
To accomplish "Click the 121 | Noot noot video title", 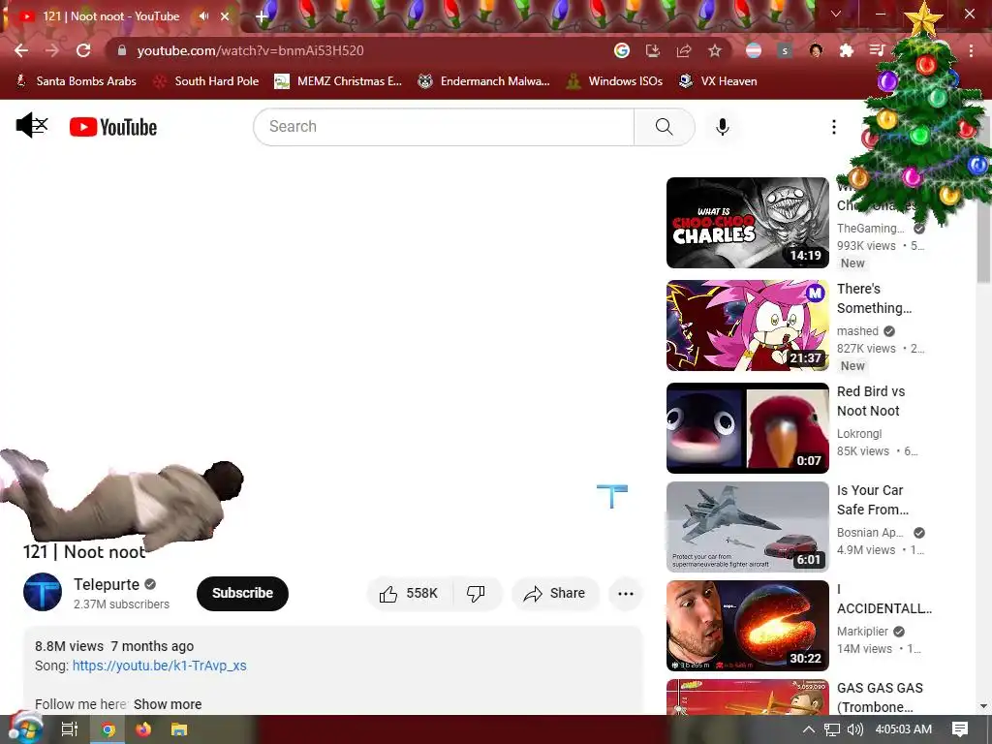I will coord(84,551).
